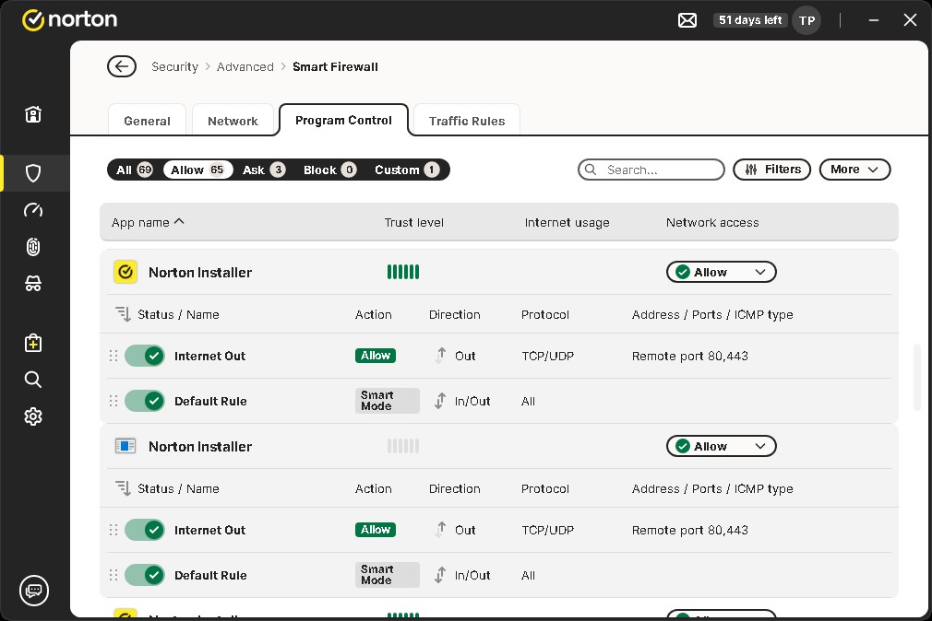Click the back arrow button
Screen dimensions: 932x621
point(121,66)
